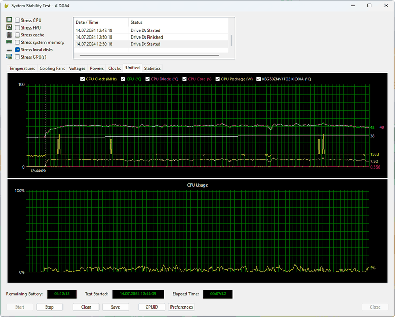Enable the Stress CPU checkbox
395x317 pixels.
tap(17, 21)
